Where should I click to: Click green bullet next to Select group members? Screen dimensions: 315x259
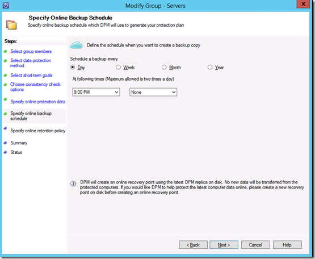[6, 51]
